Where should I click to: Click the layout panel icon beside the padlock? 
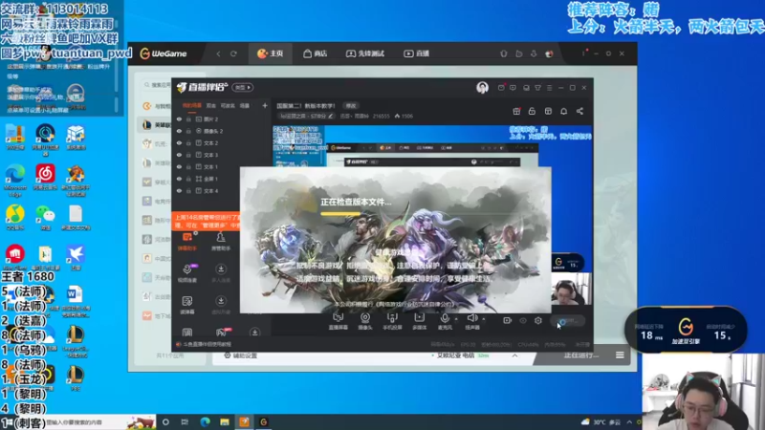[548, 111]
